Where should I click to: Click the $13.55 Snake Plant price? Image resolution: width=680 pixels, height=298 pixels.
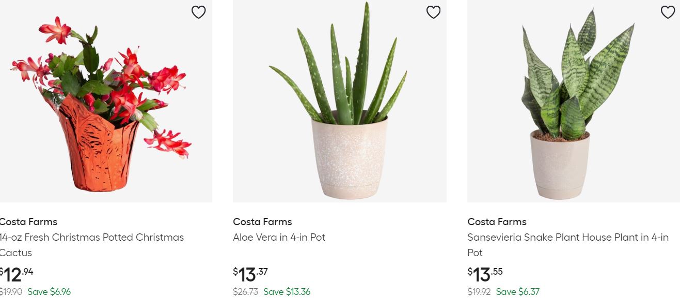point(485,274)
